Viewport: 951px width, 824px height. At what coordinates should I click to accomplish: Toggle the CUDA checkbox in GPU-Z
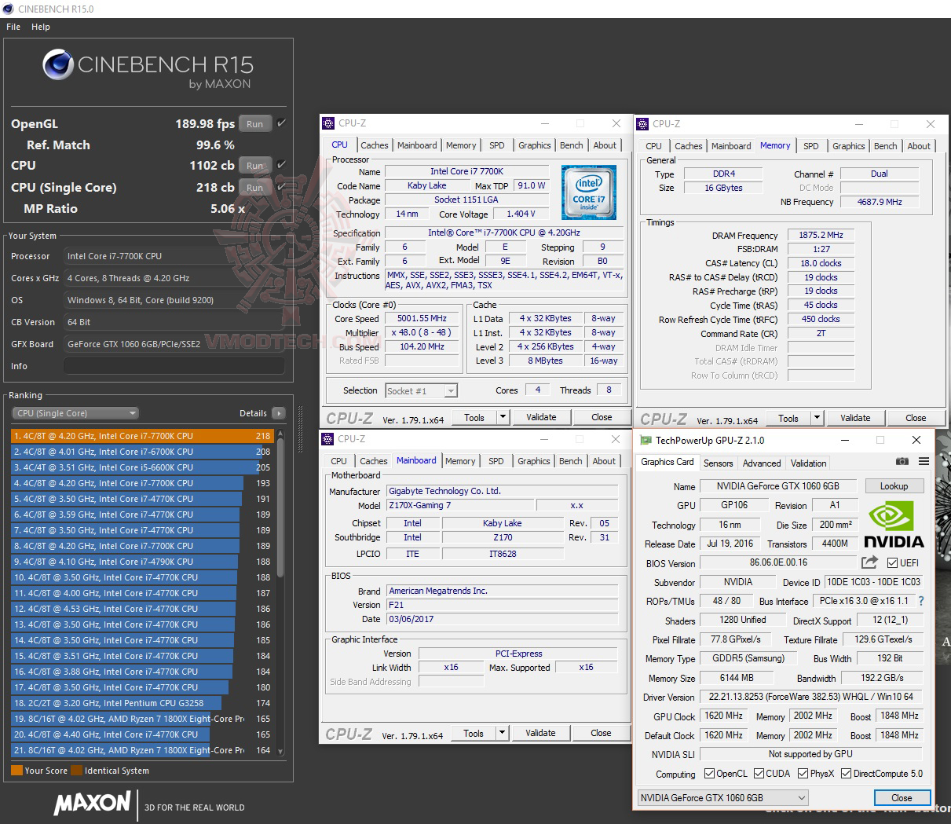[x=759, y=773]
